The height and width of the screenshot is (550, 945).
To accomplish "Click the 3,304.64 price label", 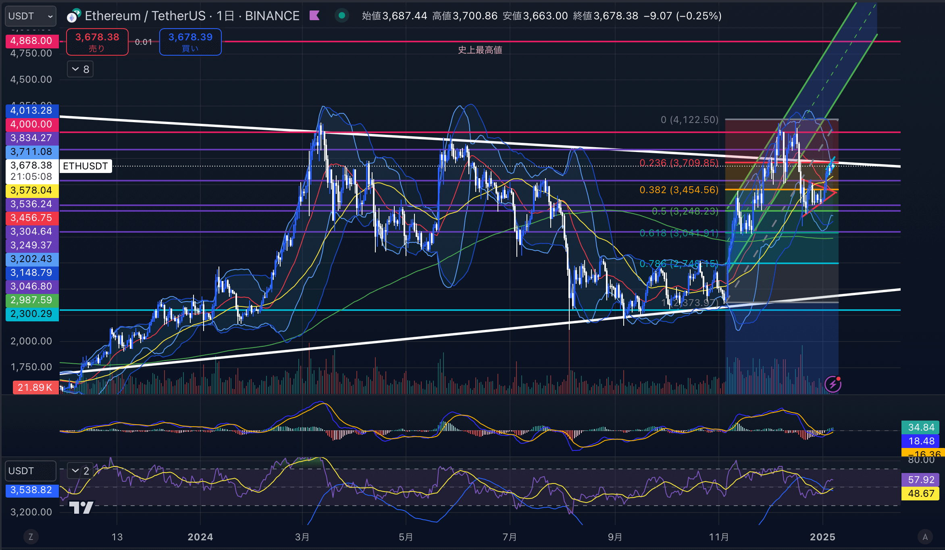I will 31,231.
